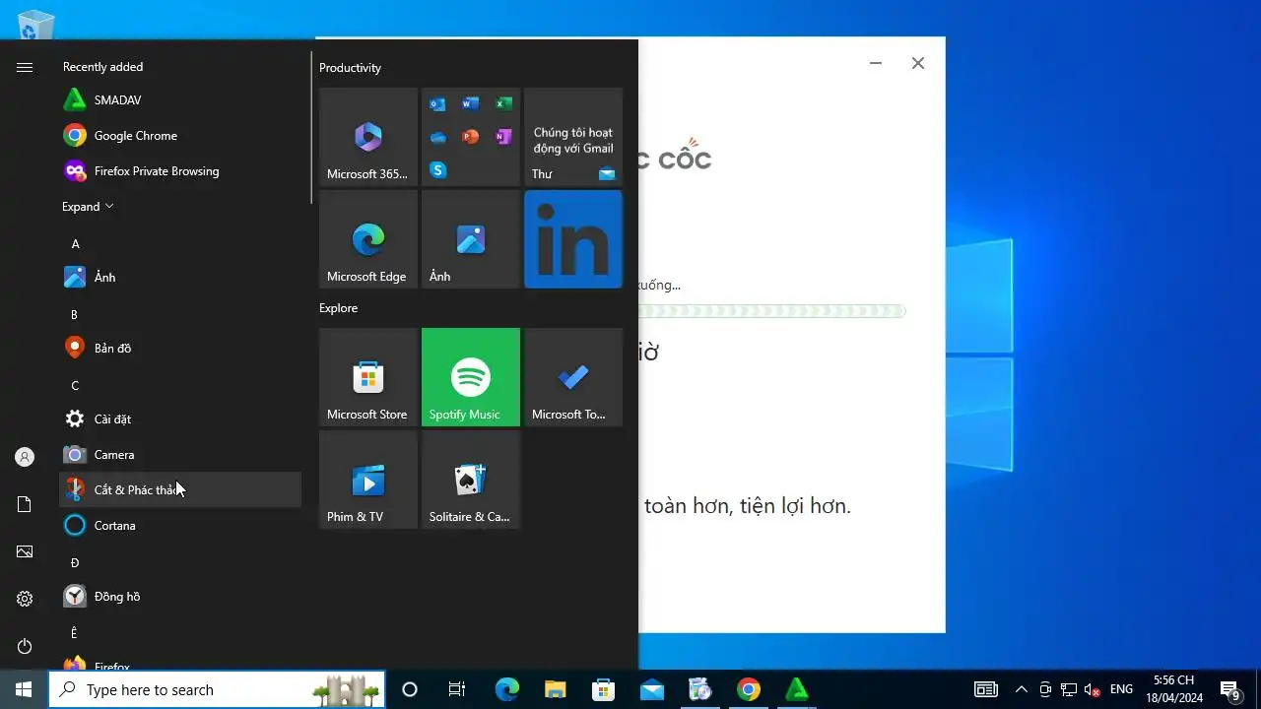Launch Google Chrome from the Start menu list
This screenshot has width=1261, height=709.
[x=180, y=136]
